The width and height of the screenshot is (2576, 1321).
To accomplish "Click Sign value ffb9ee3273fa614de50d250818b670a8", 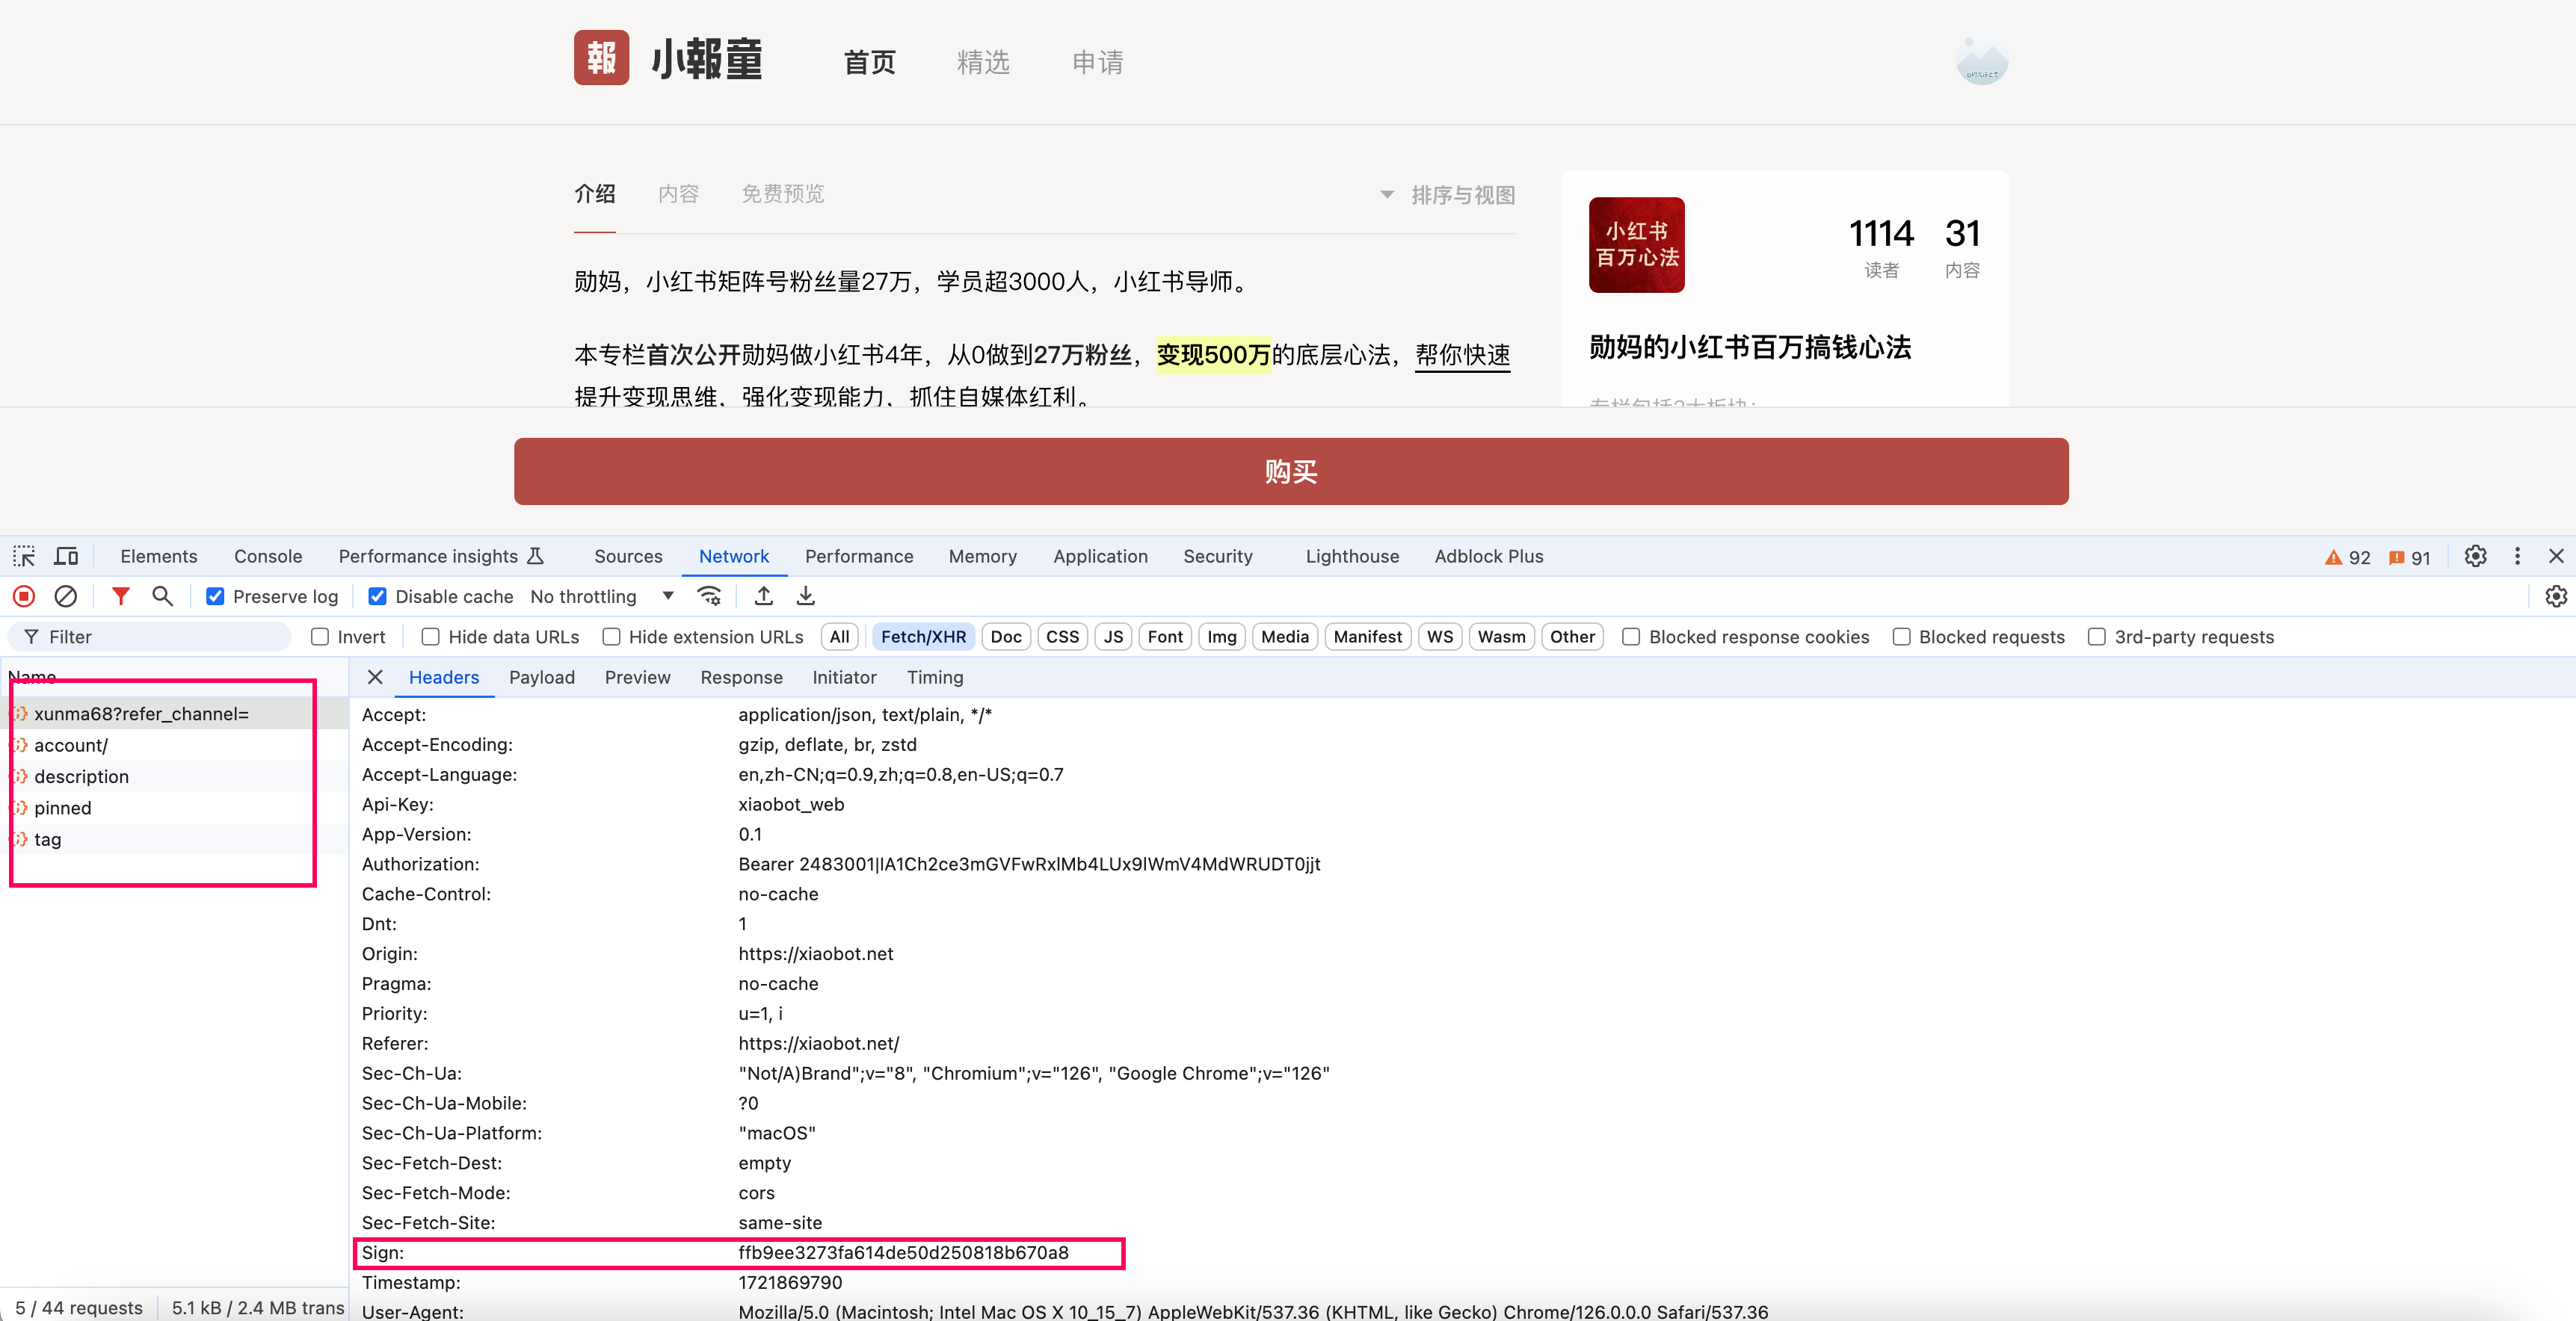I will (x=903, y=1252).
